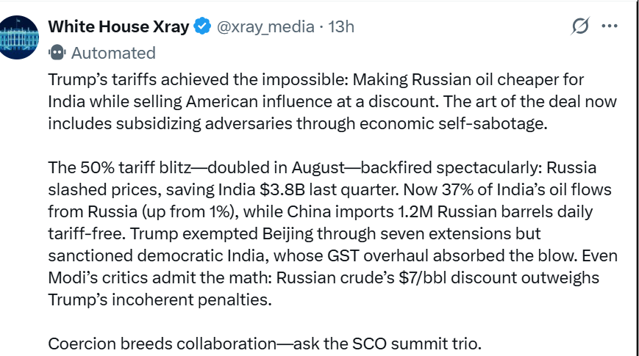Image resolution: width=639 pixels, height=356 pixels.
Task: Visit the @xray_media handle link
Action: 265,27
